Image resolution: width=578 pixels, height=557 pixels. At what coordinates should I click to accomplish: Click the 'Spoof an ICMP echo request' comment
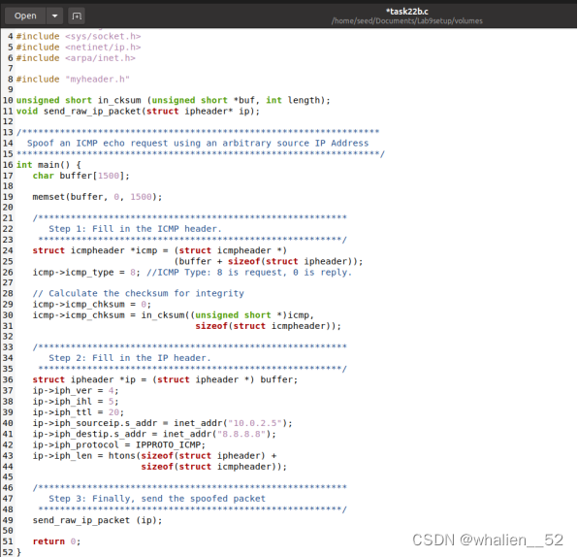[198, 143]
